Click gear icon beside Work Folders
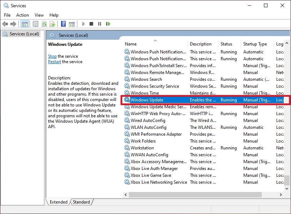Image resolution: width=291 pixels, height=214 pixels. [127, 141]
